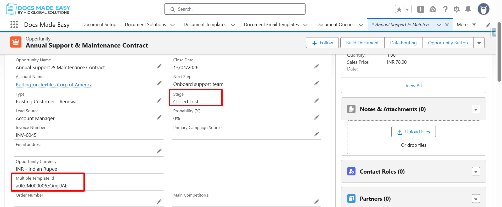Edit the Order Number field
Image resolution: width=502 pixels, height=207 pixels.
[159, 202]
